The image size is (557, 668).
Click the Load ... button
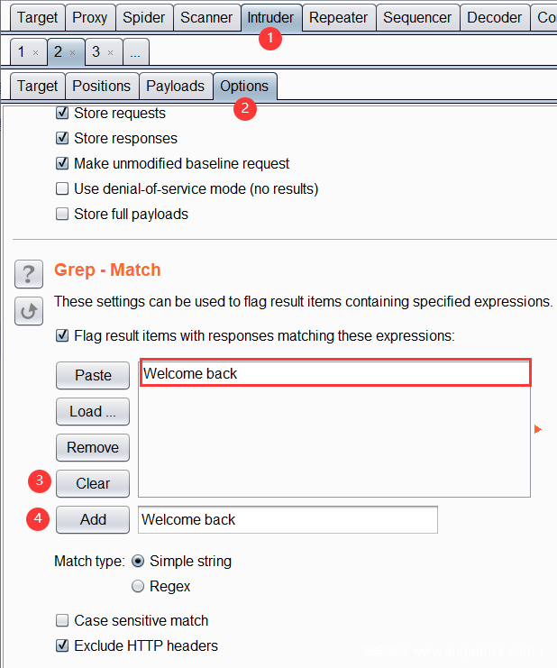pyautogui.click(x=93, y=411)
